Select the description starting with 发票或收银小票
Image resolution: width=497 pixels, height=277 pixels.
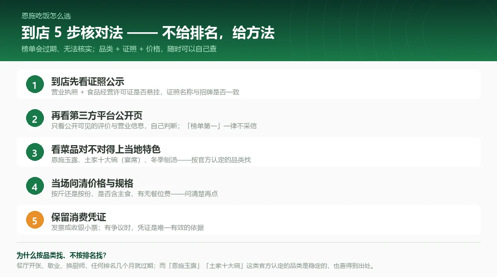pyautogui.click(x=128, y=228)
